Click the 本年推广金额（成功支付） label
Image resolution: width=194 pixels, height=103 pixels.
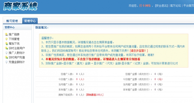click(137, 89)
